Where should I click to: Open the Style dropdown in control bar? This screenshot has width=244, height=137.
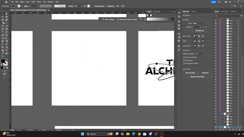(91, 6)
